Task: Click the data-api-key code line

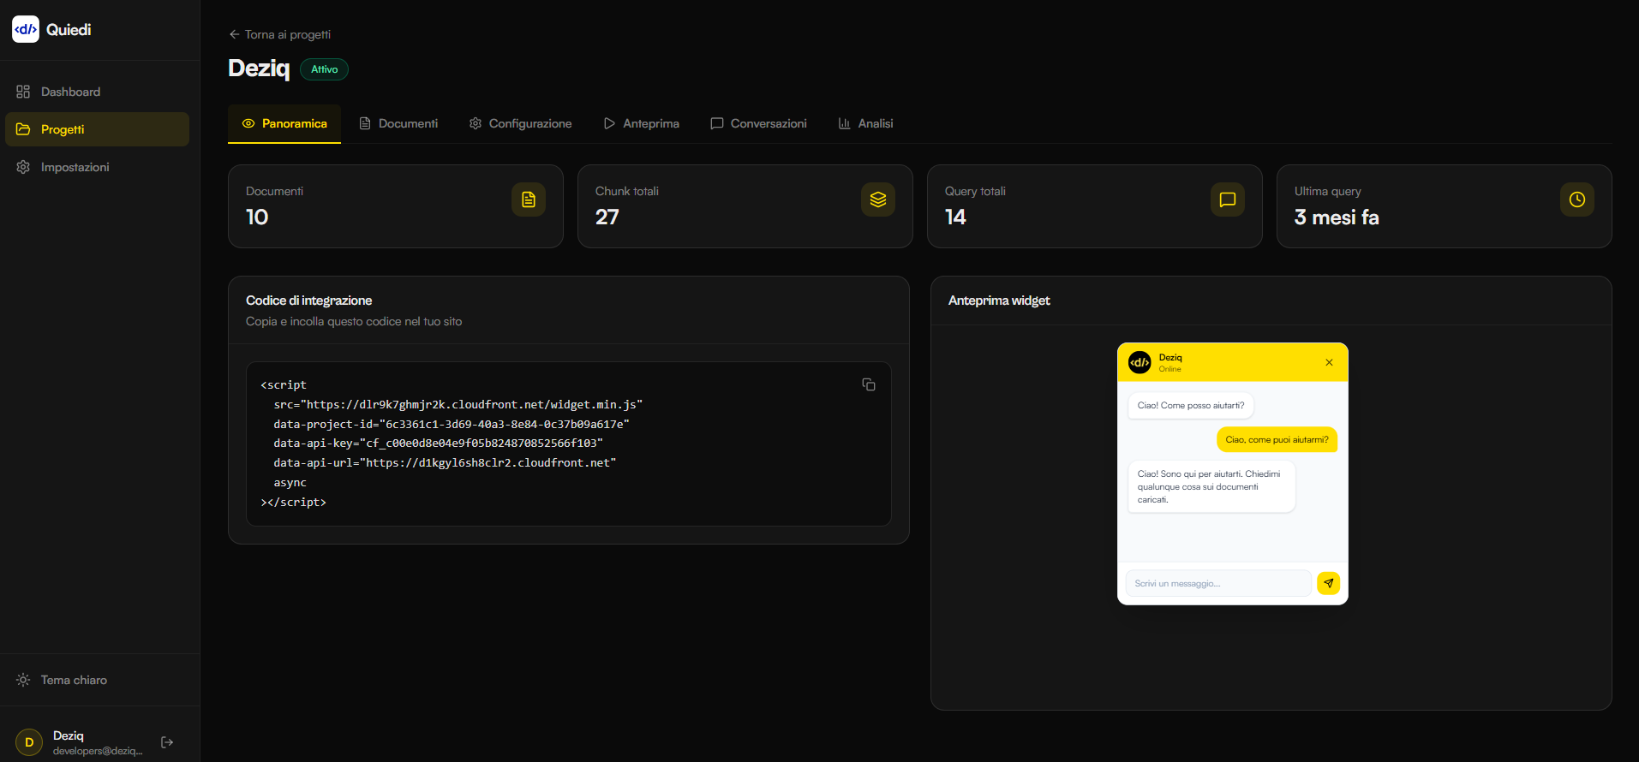Action: 439,443
